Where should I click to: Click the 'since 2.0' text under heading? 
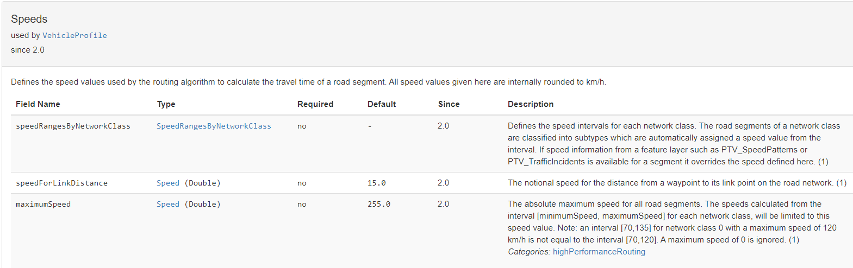pos(28,50)
